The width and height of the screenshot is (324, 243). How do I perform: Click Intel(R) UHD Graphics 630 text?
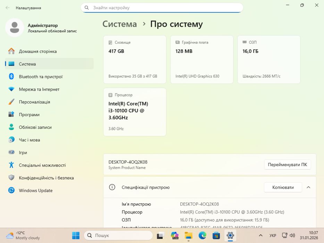pos(197,76)
